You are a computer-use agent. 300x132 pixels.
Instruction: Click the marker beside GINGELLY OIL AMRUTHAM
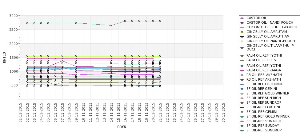coord(242,37)
